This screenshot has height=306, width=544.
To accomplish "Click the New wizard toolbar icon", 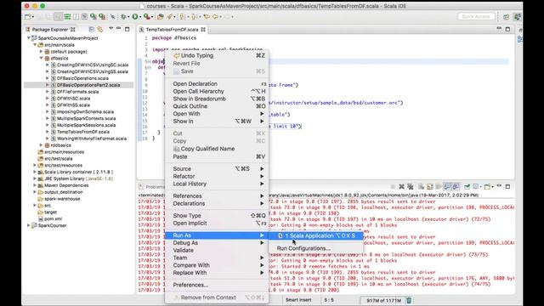I will pyautogui.click(x=27, y=17).
